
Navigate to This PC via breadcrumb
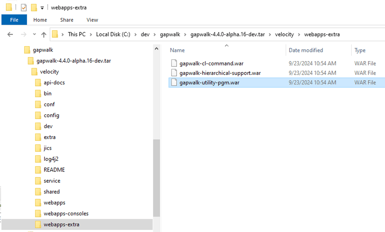[77, 34]
